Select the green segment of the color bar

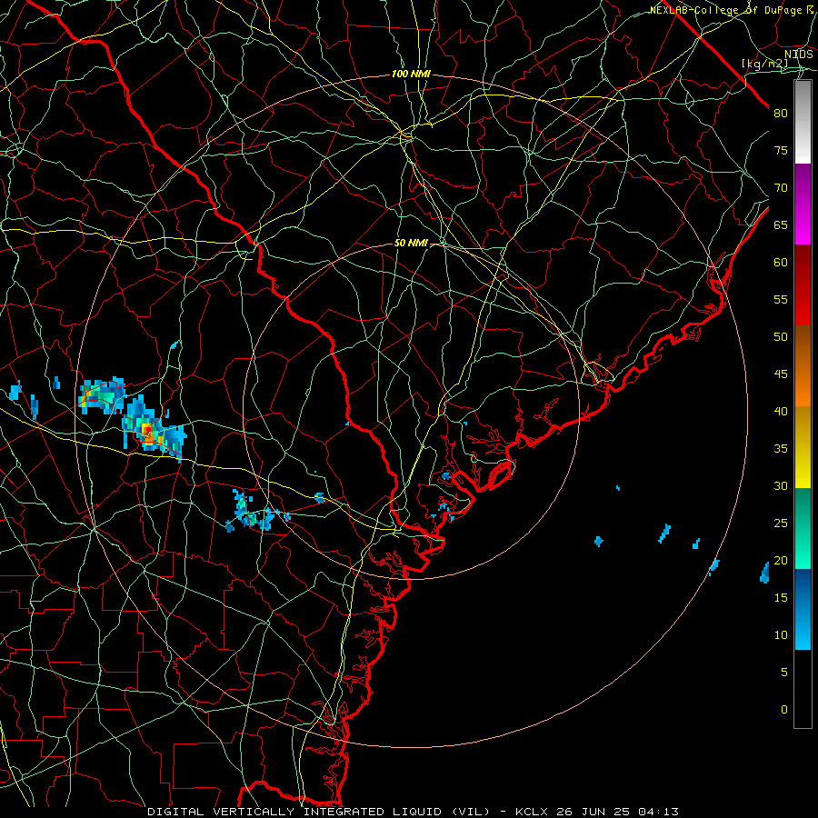803,528
